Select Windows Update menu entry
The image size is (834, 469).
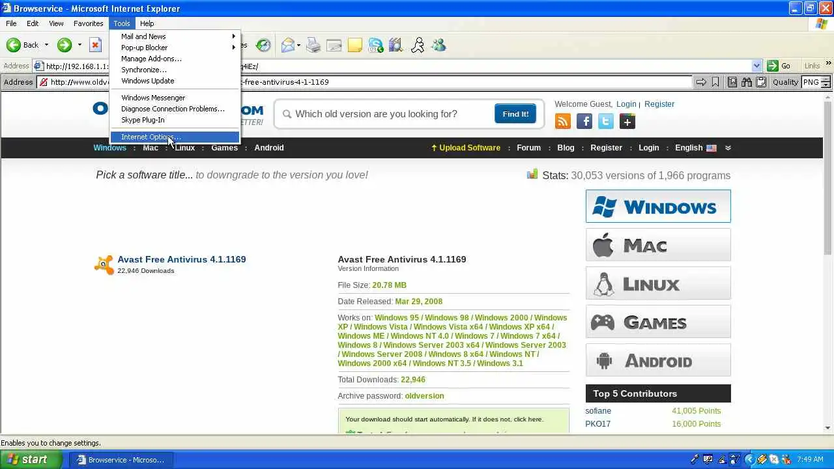point(175,81)
